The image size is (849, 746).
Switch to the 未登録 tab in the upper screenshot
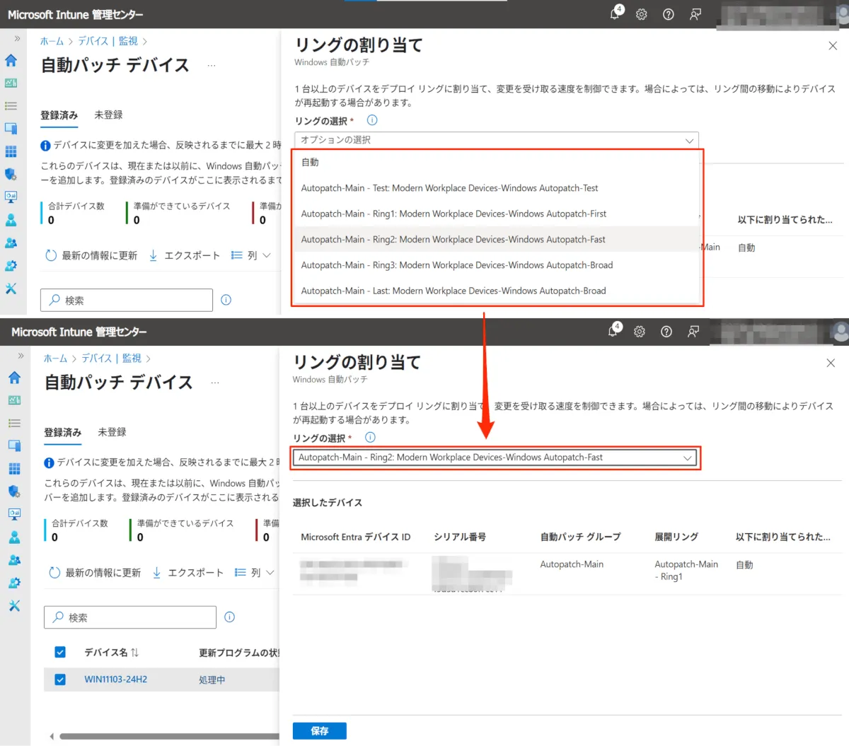click(x=108, y=115)
